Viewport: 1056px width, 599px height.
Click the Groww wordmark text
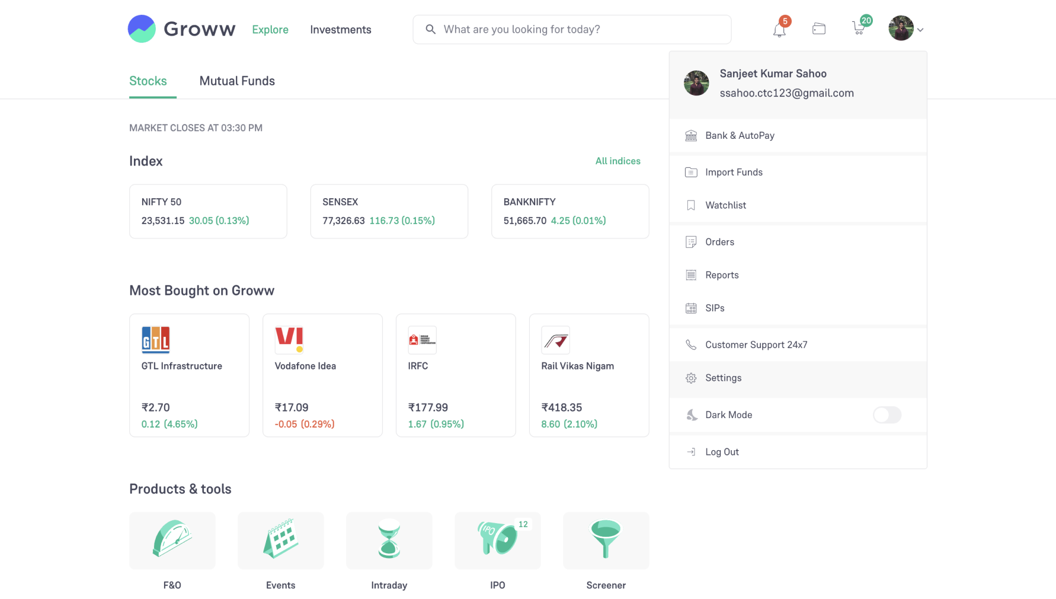pyautogui.click(x=200, y=29)
